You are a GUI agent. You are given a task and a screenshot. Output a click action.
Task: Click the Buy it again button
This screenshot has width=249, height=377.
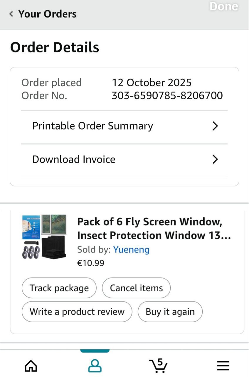[x=170, y=312]
